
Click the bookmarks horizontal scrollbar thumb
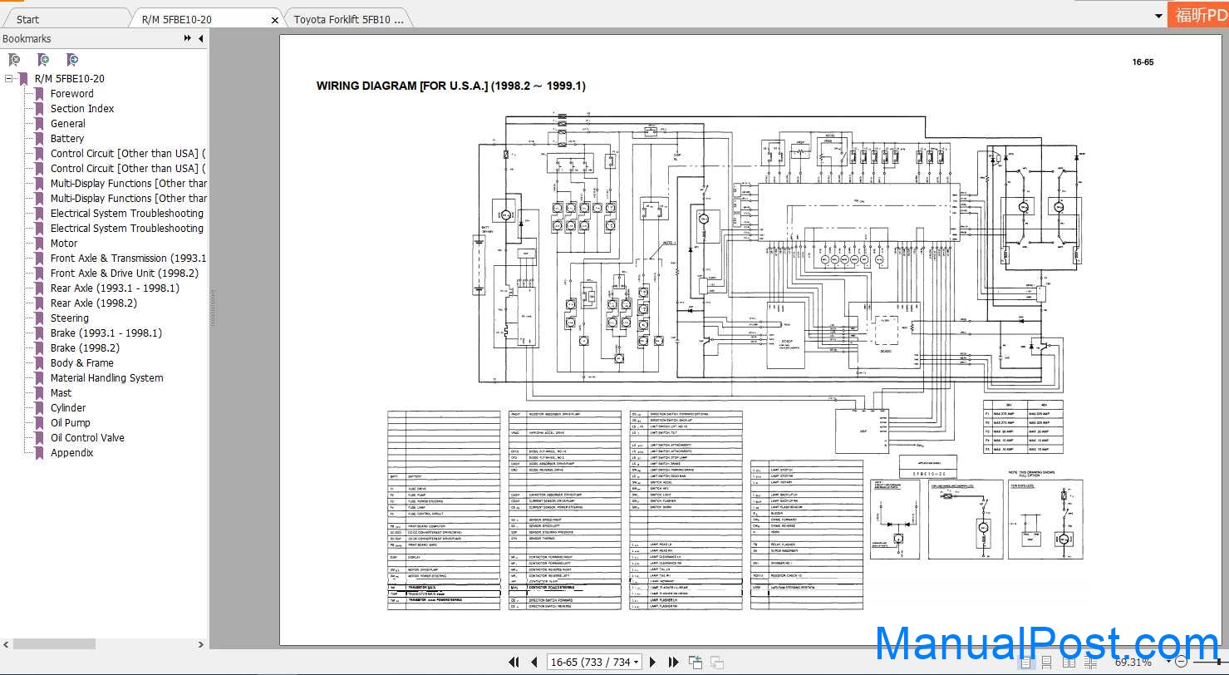pyautogui.click(x=55, y=644)
